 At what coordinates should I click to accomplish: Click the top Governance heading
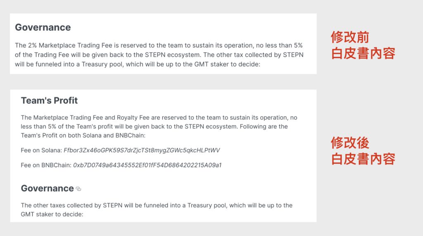point(43,28)
